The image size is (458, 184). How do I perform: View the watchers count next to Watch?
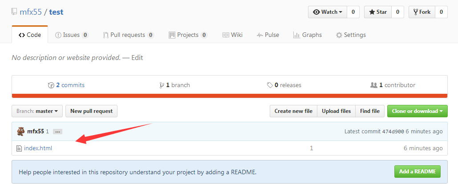point(353,12)
